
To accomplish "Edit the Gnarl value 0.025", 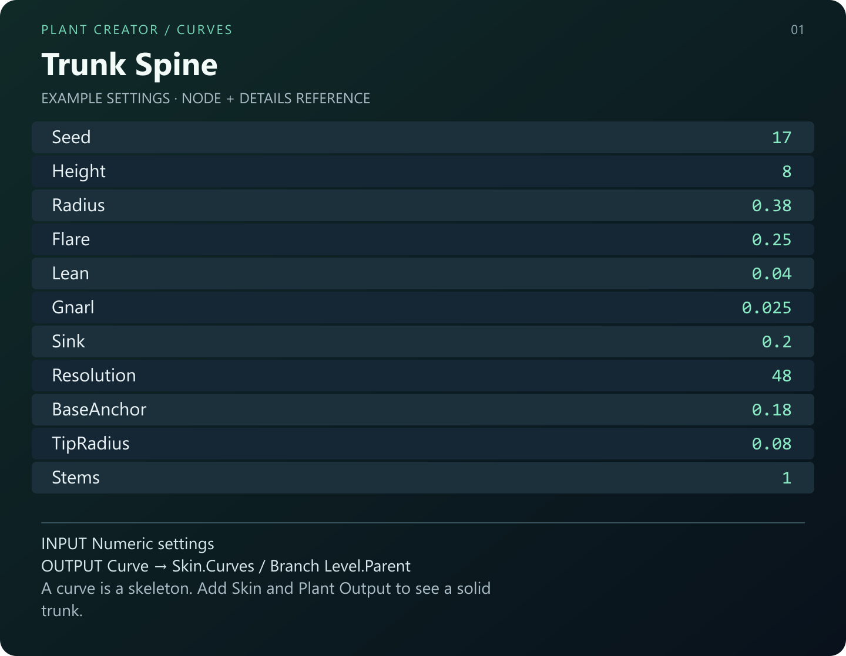I will [767, 307].
